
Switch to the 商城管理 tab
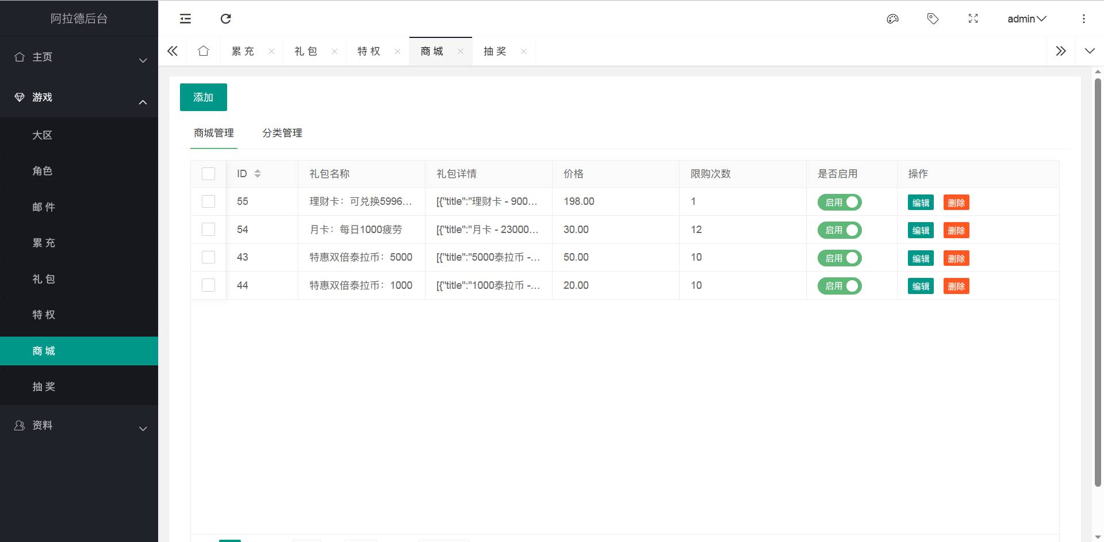click(x=214, y=133)
